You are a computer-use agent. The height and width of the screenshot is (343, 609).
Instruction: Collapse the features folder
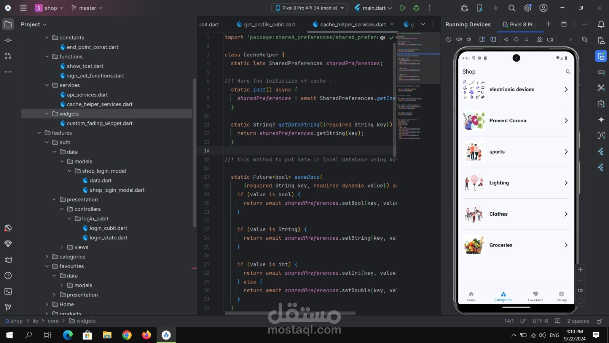(x=39, y=133)
